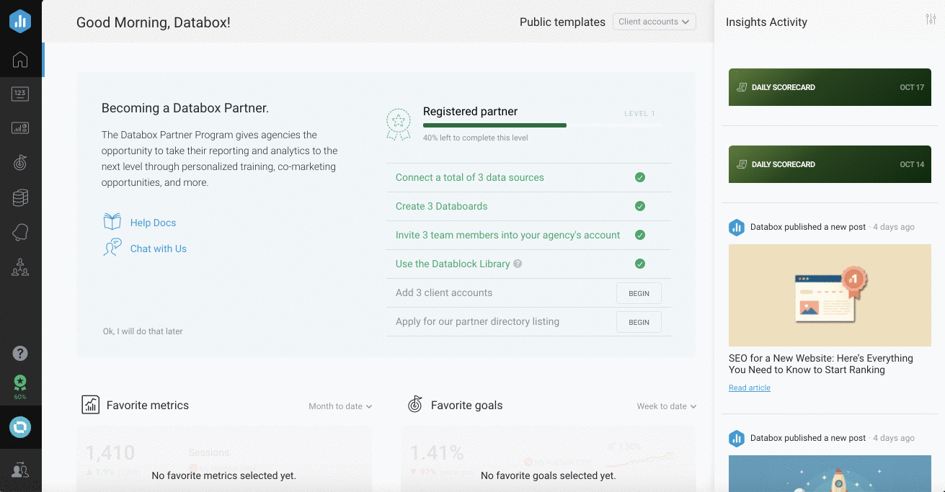Open Databoards from the sidebar chart icon

point(20,128)
